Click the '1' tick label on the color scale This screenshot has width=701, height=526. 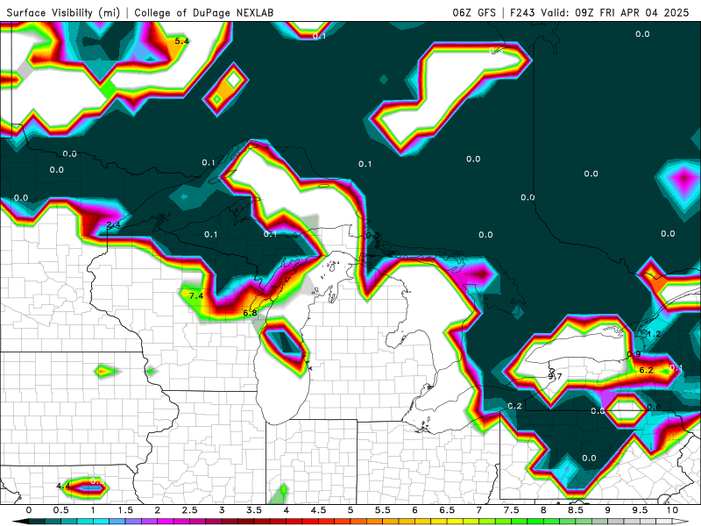click(93, 510)
